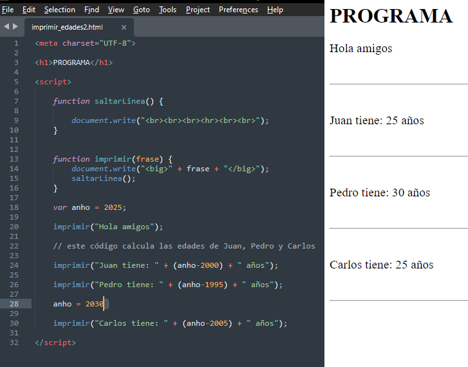Screen dimensions: 468x367
Task: Open the Preferences menu
Action: (238, 10)
